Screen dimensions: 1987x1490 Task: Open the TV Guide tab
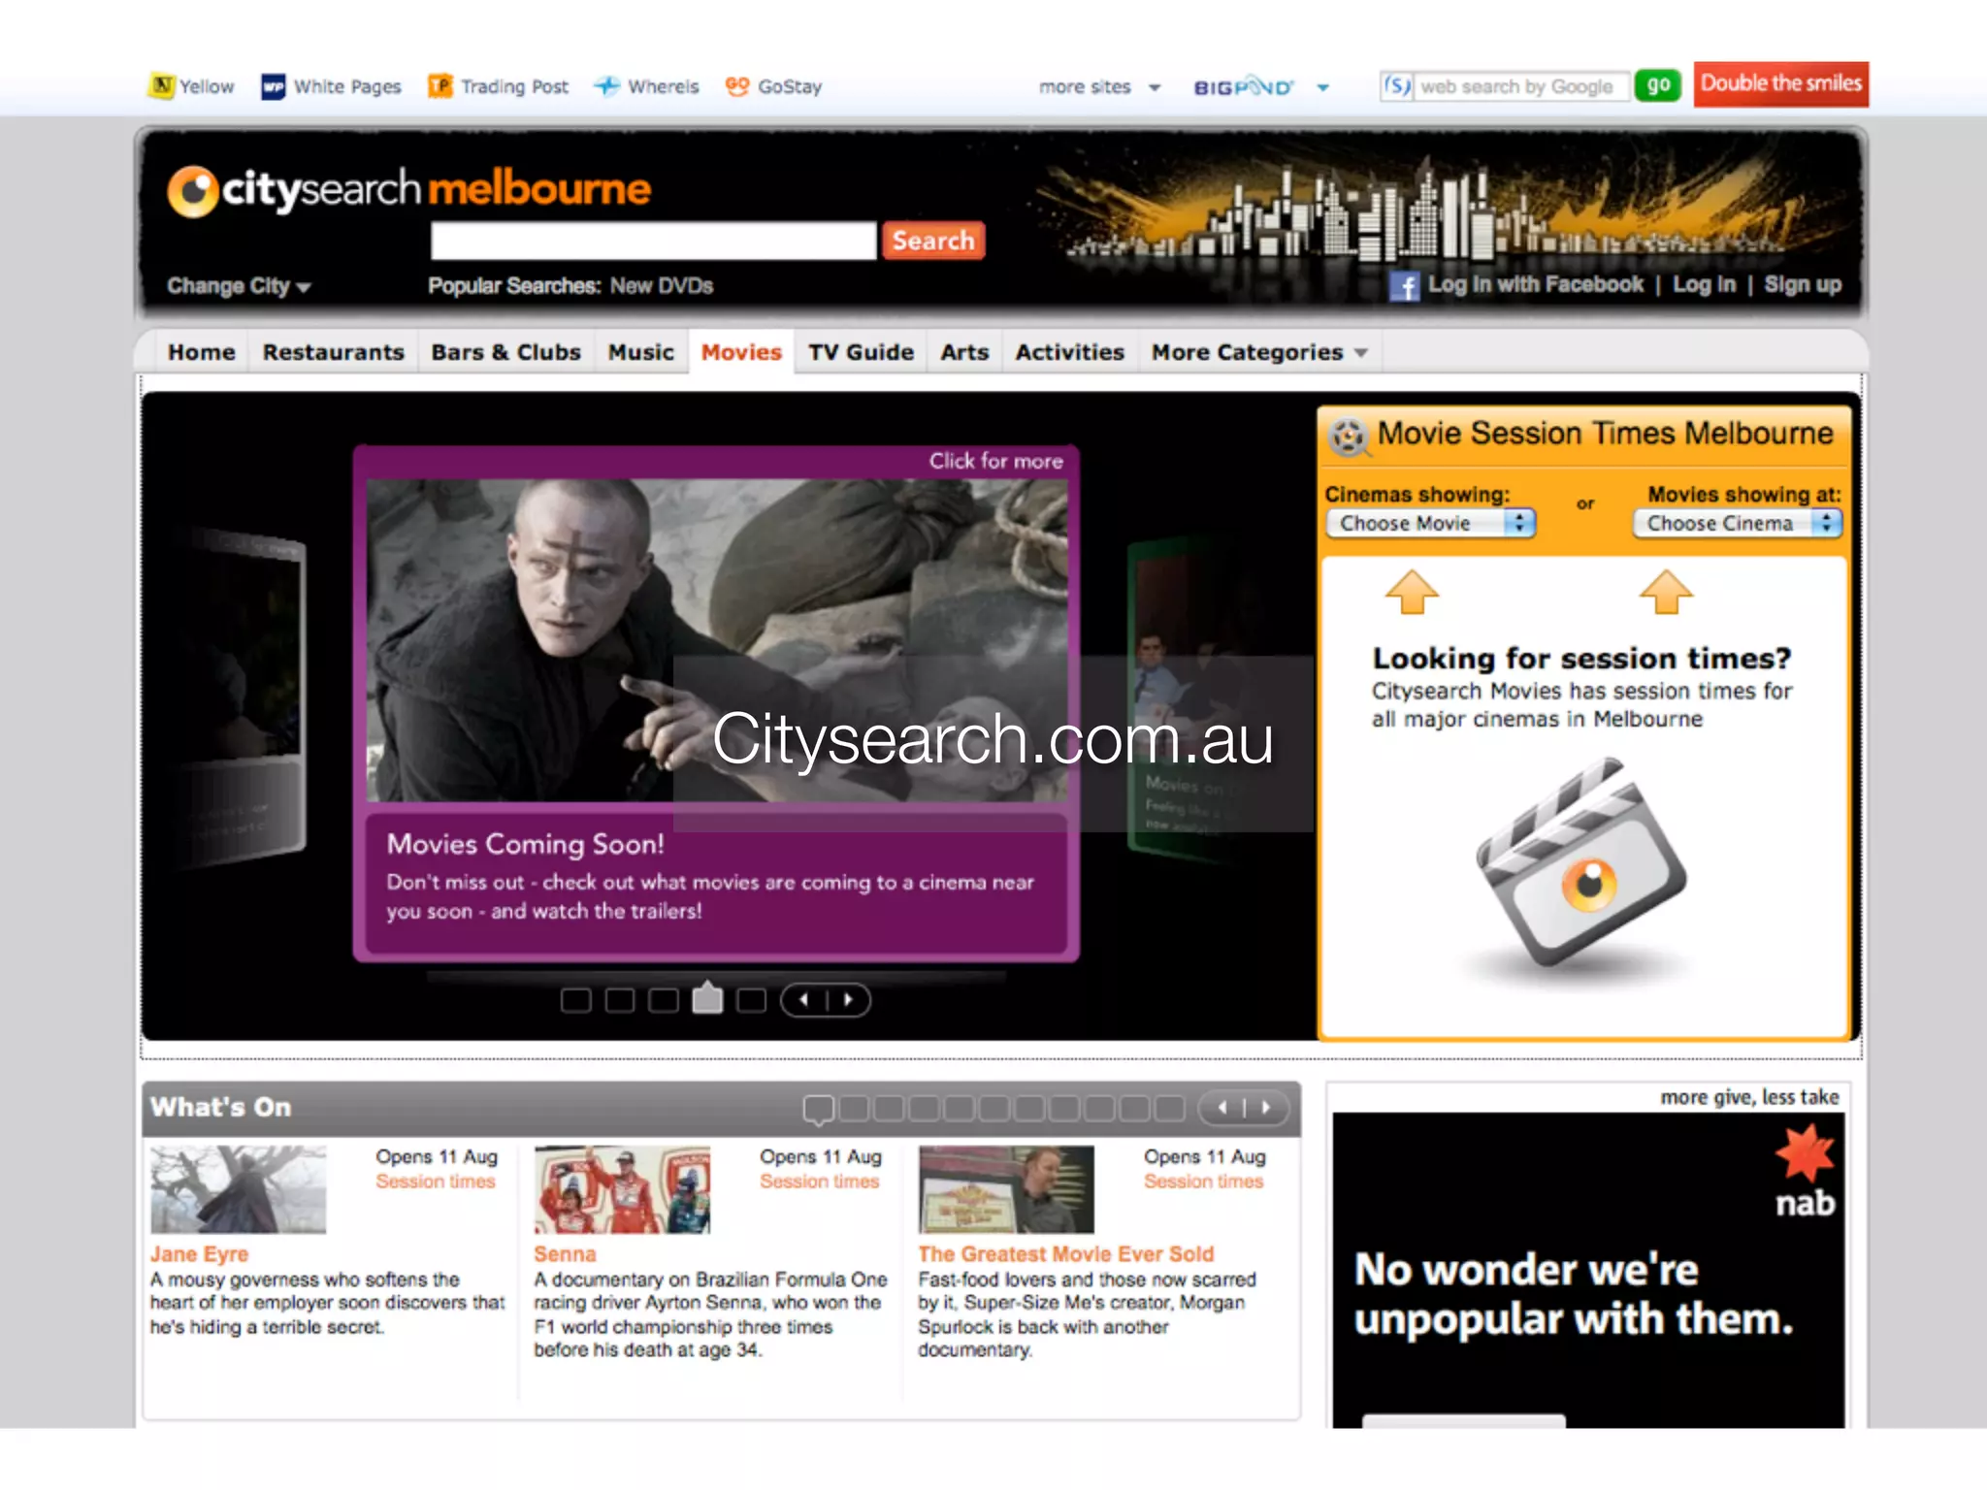coord(861,352)
